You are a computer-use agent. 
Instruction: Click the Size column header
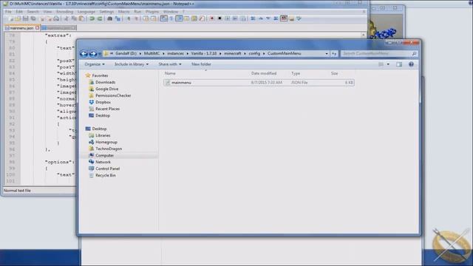coord(334,73)
